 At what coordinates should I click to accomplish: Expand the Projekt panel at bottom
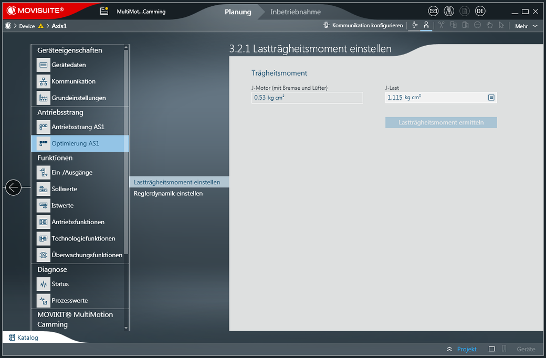pyautogui.click(x=461, y=349)
